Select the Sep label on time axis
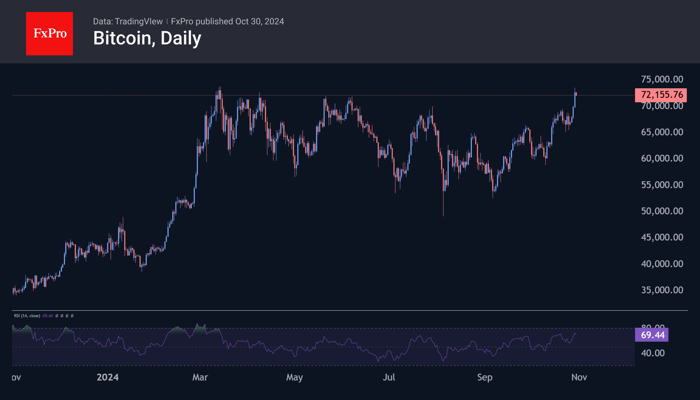The height and width of the screenshot is (400, 700). [485, 377]
